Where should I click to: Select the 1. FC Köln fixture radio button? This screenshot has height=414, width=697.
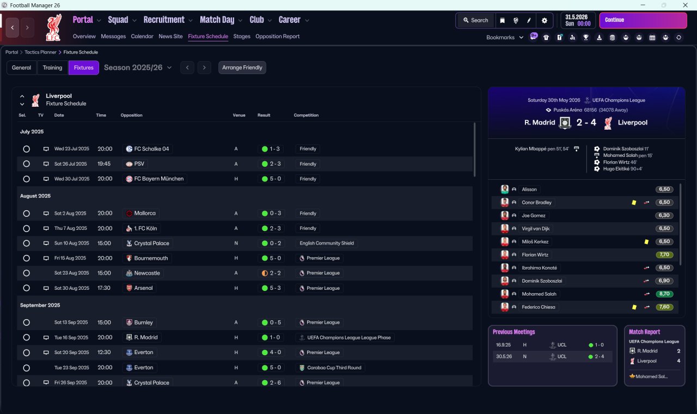(x=26, y=228)
